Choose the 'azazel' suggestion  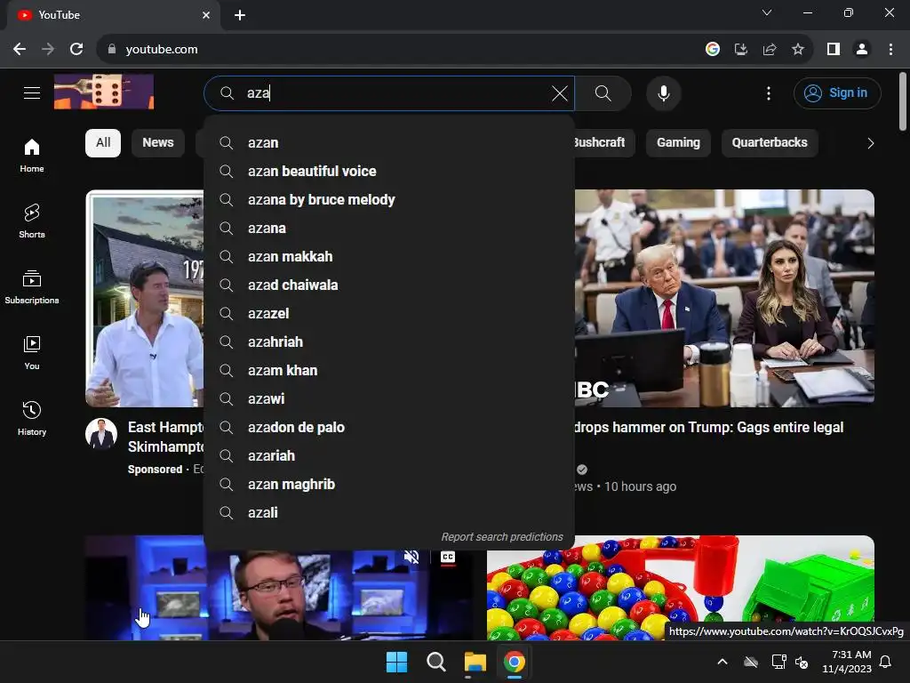point(389,314)
